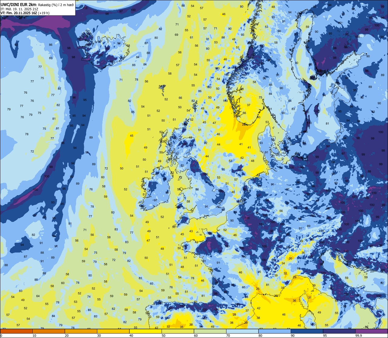Click the light blue 80–90 legend swatch
The height and width of the screenshot is (338, 388).
275,331
